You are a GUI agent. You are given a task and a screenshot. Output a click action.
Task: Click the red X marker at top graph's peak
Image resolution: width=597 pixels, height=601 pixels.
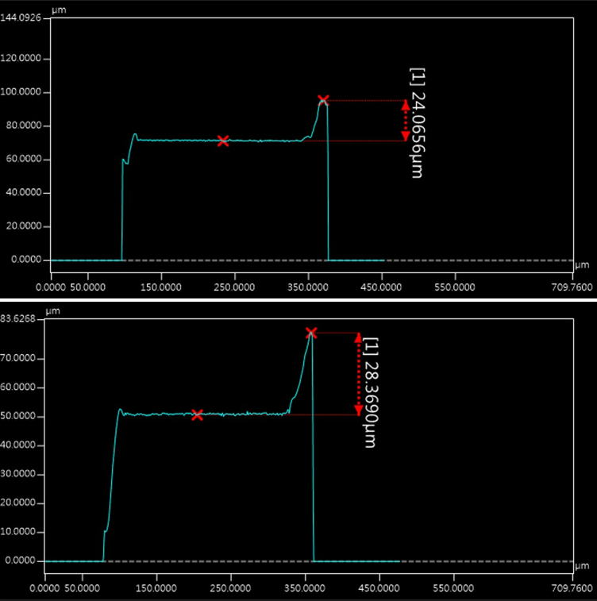[x=323, y=101]
